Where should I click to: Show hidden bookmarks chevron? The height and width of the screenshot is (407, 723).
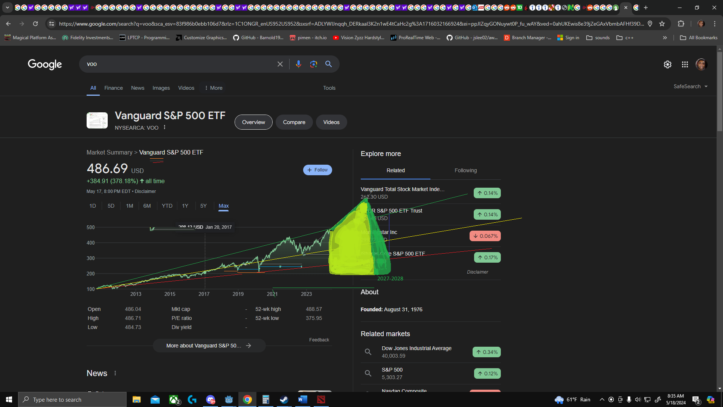[665, 38]
